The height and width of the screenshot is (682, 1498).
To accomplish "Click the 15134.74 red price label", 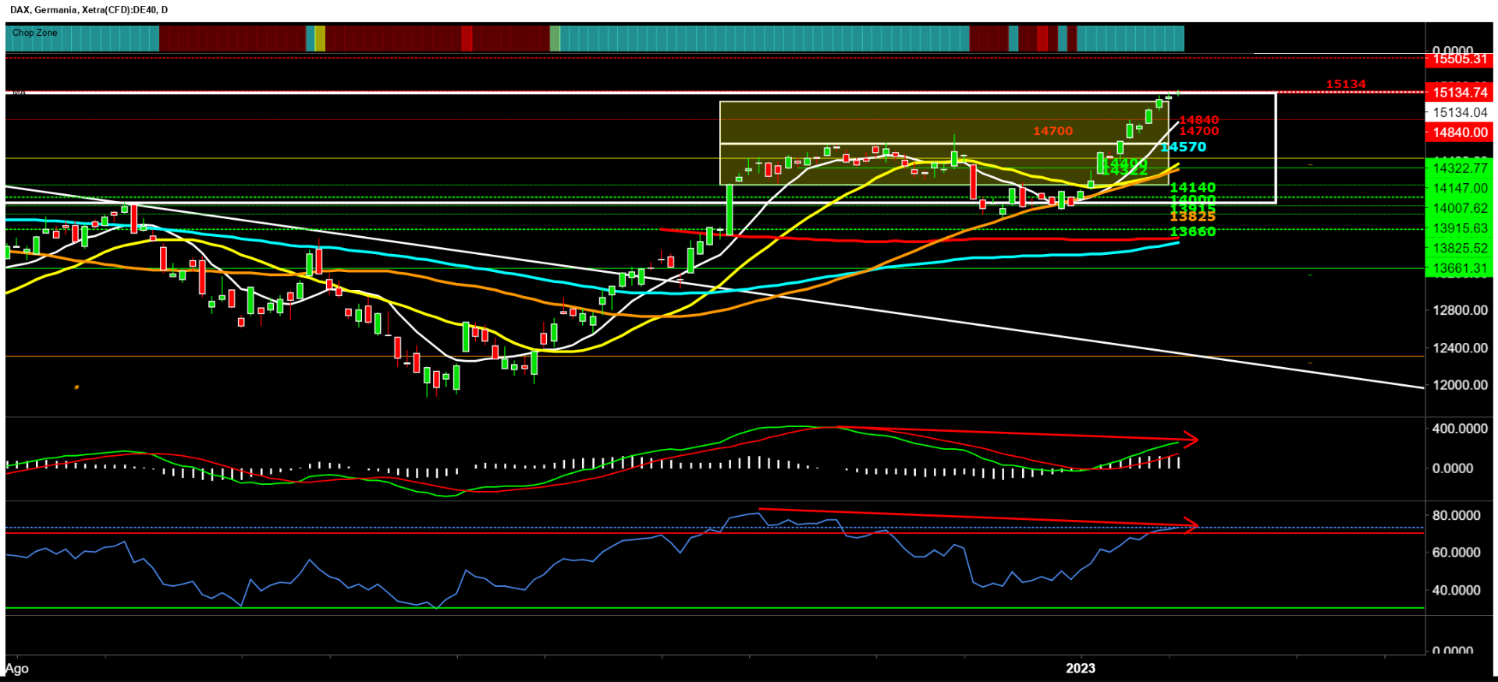I will pyautogui.click(x=1459, y=93).
